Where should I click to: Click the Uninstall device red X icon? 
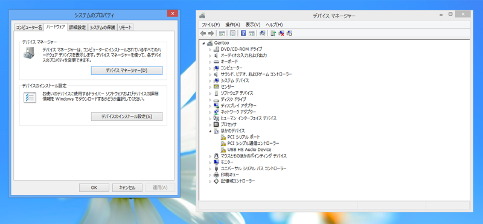click(x=281, y=33)
